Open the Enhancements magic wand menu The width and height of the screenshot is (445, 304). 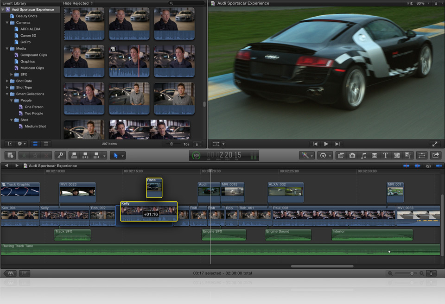(306, 156)
